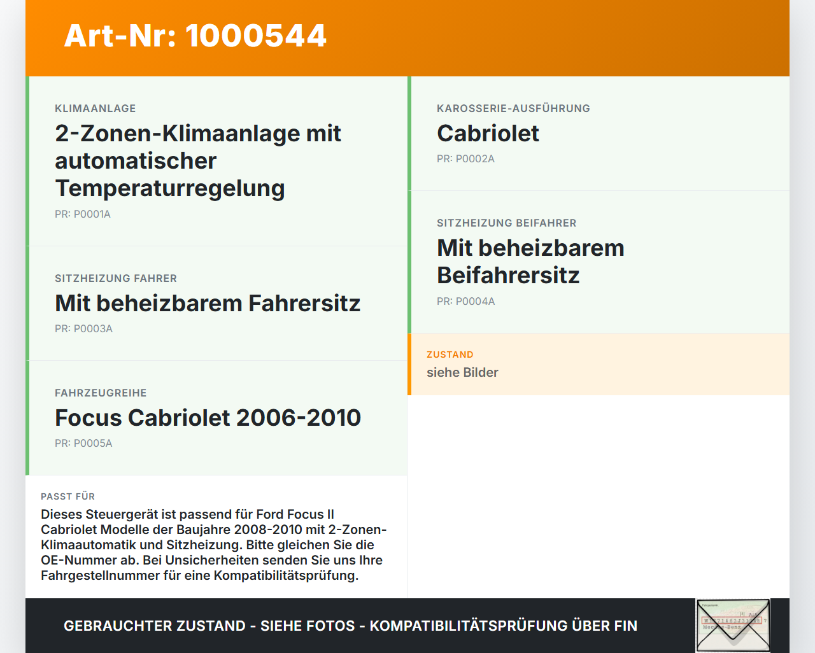Open the Fahrzeugreihe Focus Cabriolet section

216,418
